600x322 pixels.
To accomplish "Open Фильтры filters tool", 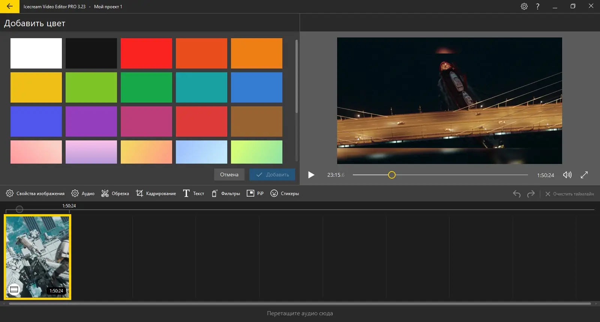I will 225,194.
